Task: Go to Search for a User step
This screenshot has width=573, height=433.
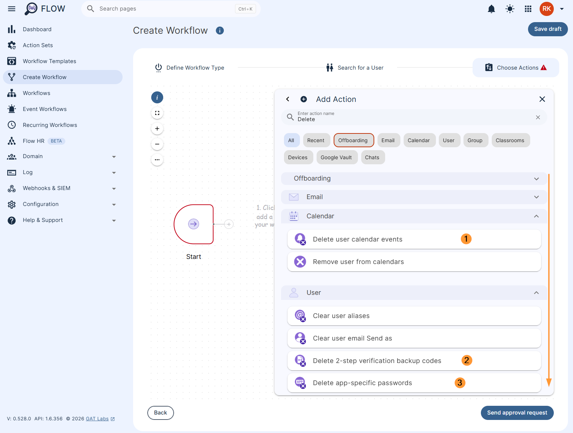Action: tap(355, 68)
